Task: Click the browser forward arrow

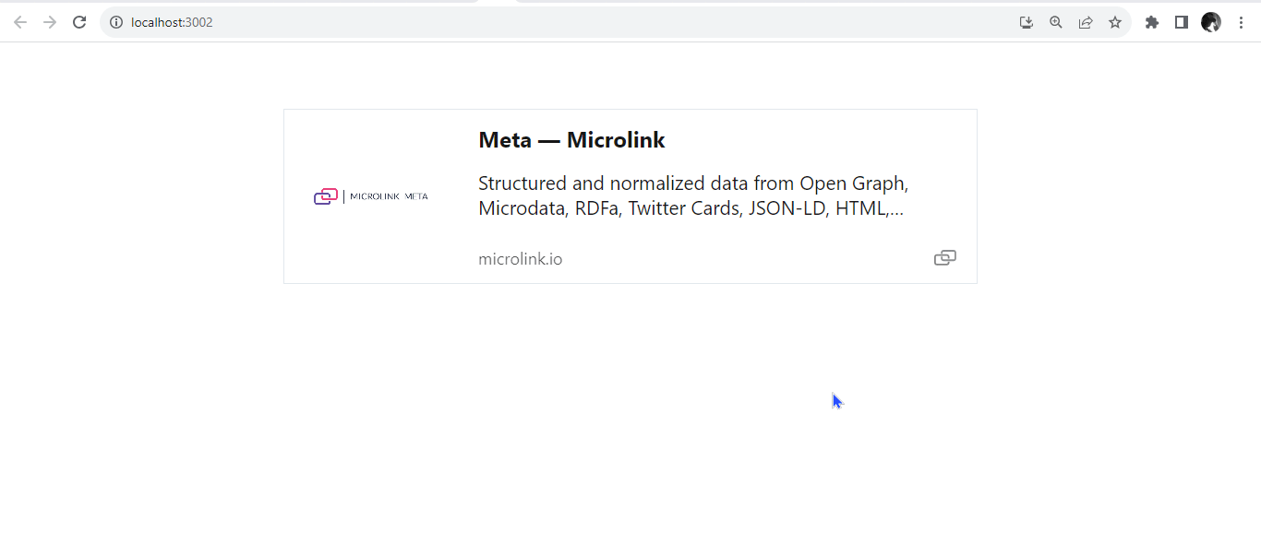Action: (x=50, y=22)
